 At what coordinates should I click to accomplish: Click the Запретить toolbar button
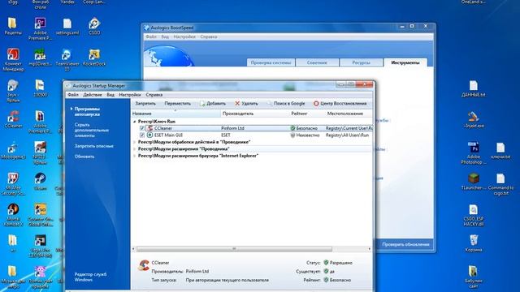pos(145,104)
